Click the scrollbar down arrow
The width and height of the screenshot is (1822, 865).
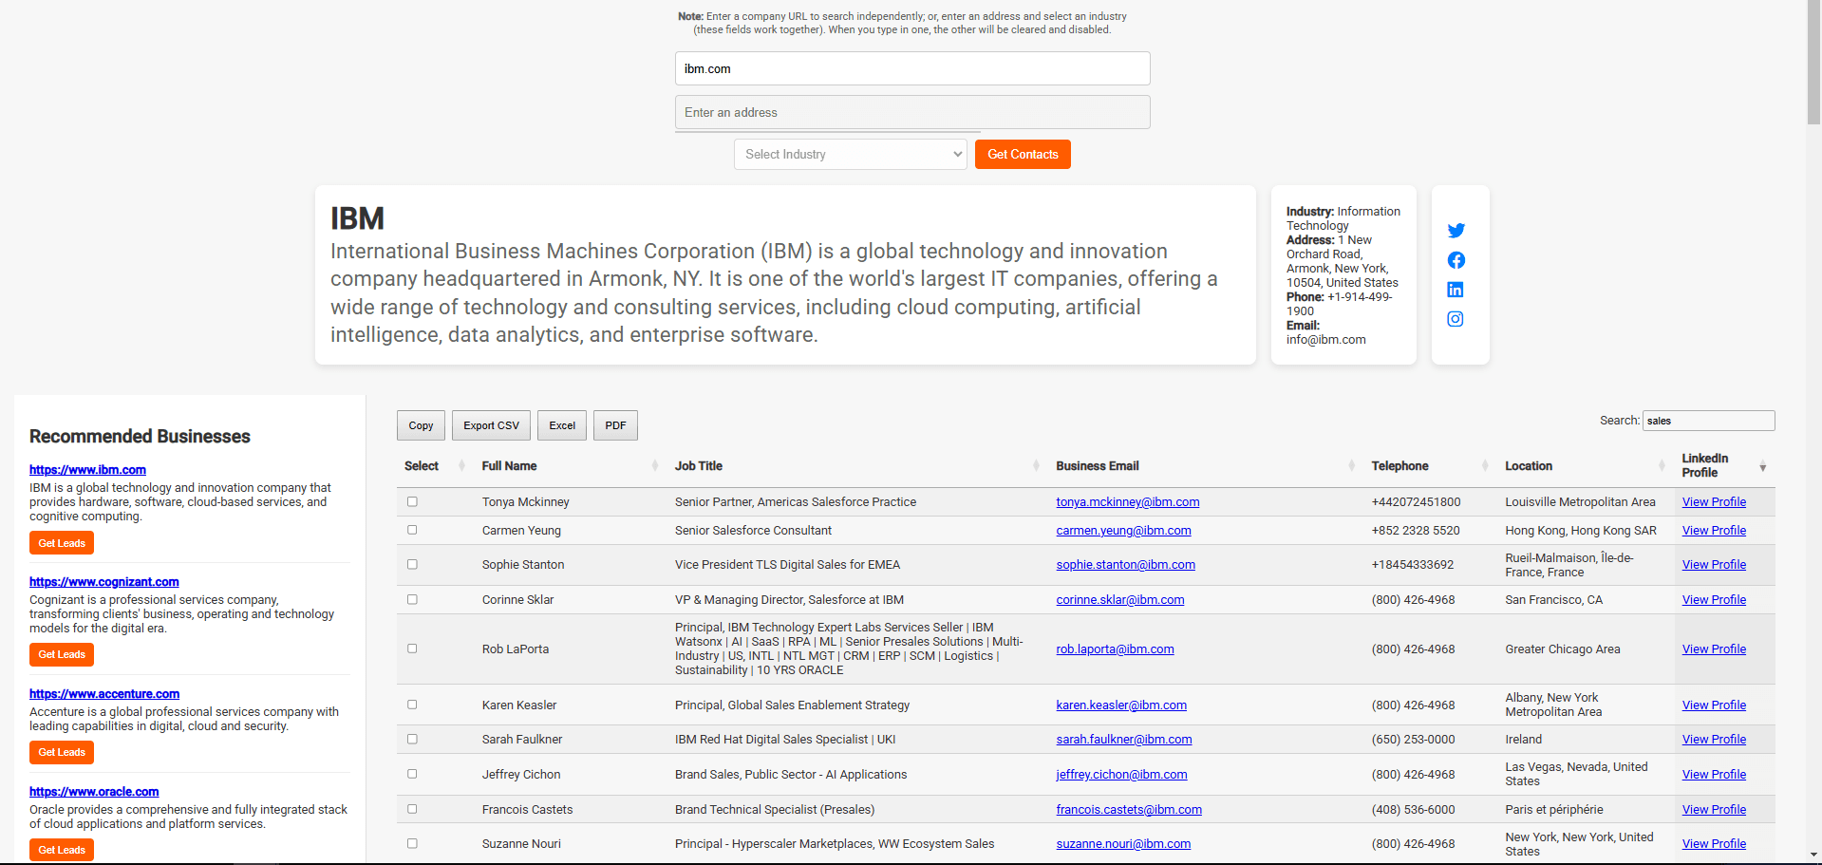point(1813,856)
